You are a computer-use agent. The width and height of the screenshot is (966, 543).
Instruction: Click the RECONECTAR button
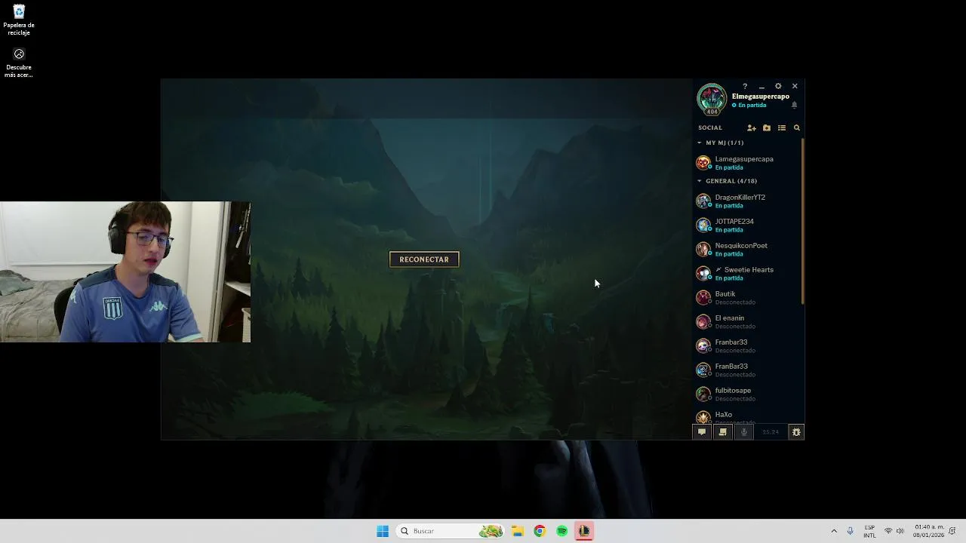tap(424, 259)
